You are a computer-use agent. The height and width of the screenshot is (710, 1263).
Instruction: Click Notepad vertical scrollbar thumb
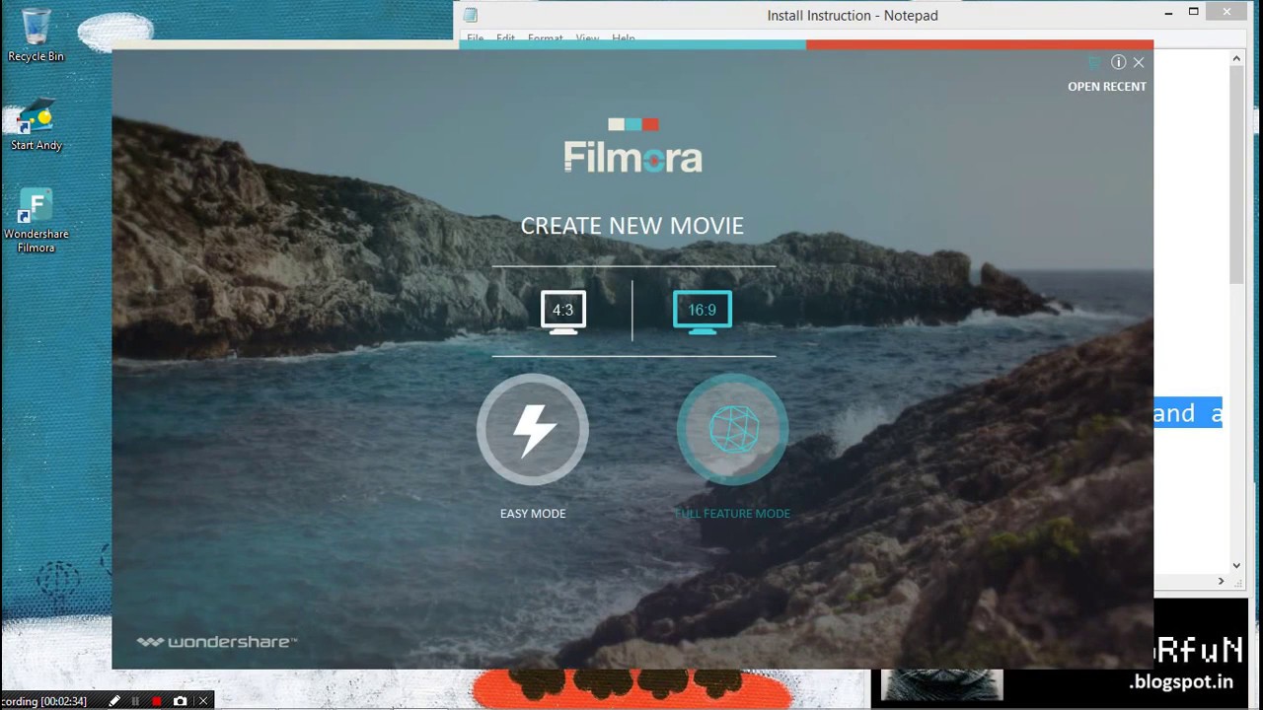(x=1236, y=176)
